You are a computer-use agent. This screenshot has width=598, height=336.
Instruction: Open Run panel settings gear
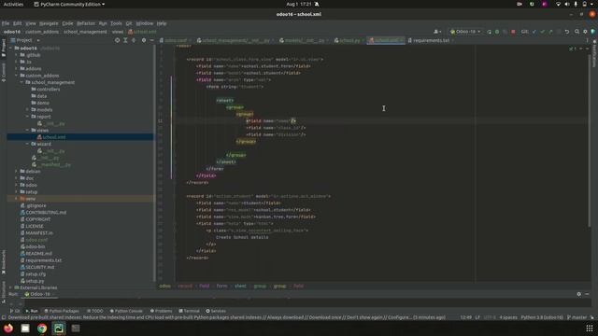click(x=579, y=294)
